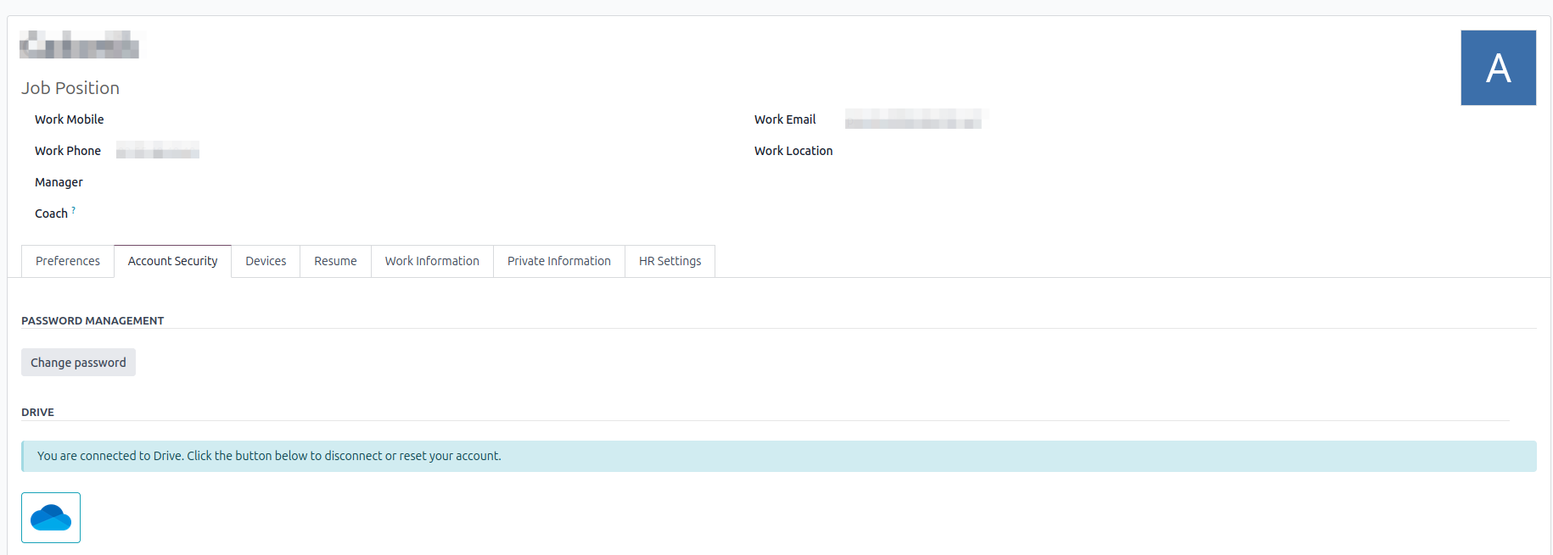
Task: Click the Change password button
Action: click(78, 363)
